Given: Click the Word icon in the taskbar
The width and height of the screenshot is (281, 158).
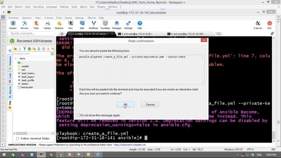Looking at the screenshot, I should [98, 154].
